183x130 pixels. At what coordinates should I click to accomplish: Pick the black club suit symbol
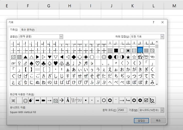[x=44, y=63]
